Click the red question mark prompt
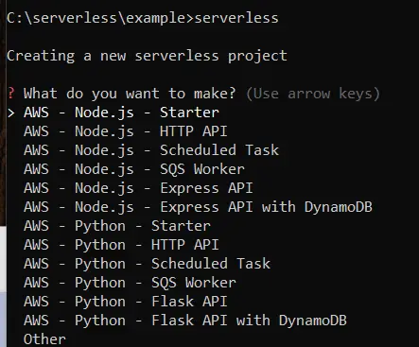 coord(11,94)
